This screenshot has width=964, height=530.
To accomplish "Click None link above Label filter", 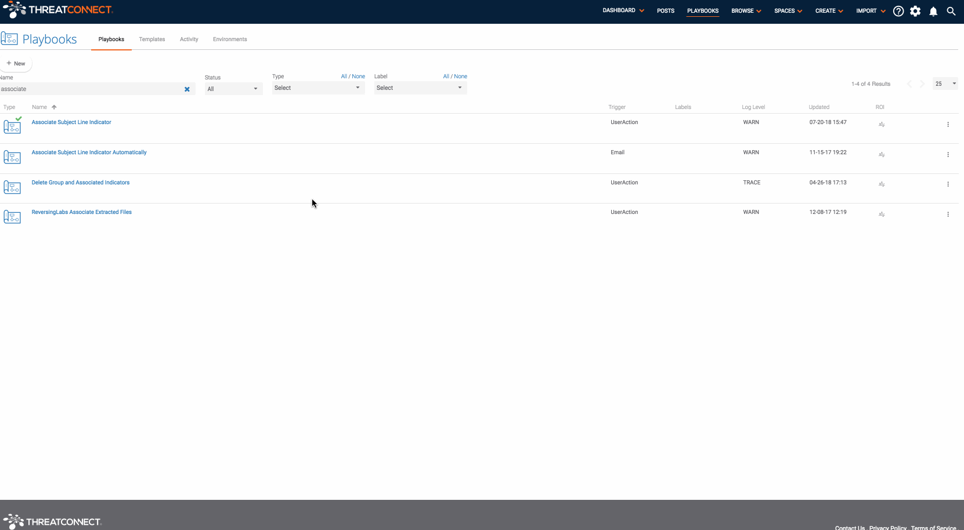I will click(x=461, y=77).
